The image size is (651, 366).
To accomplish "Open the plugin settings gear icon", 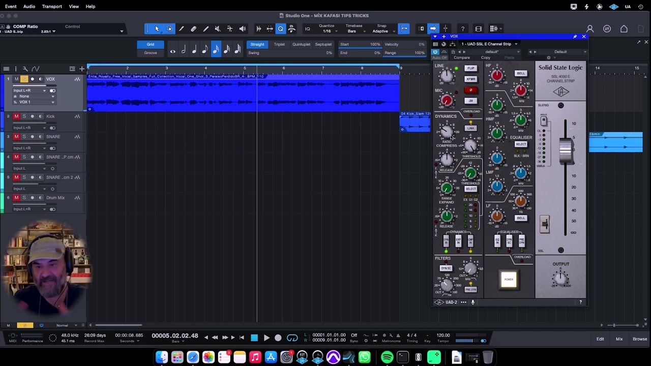I will (x=548, y=57).
